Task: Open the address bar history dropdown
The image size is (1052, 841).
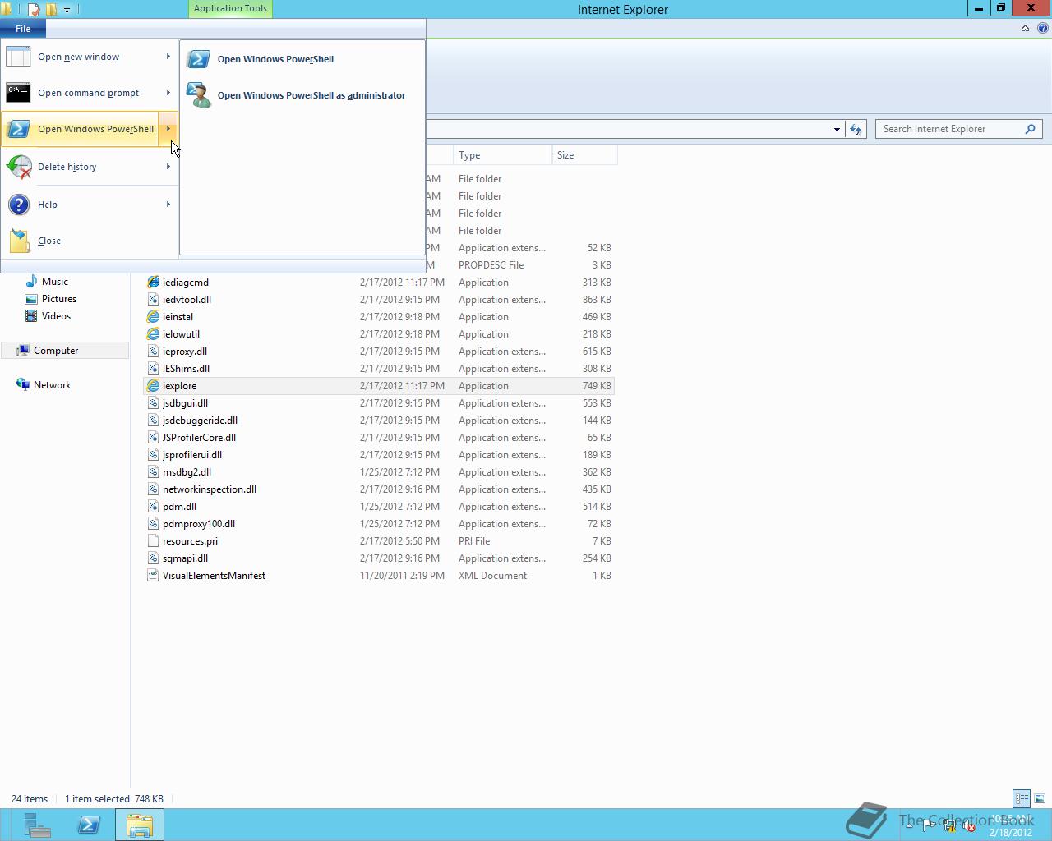Action: pyautogui.click(x=837, y=129)
